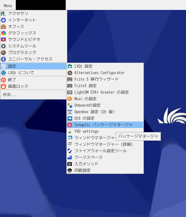This screenshot has height=217, width=186.
Task: Open Onboardの設定 entry
Action: click(105, 105)
